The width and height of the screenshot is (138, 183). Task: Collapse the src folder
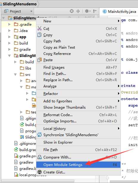coord(15,74)
